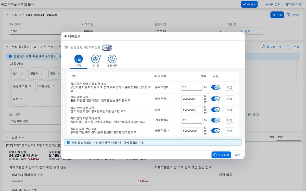Click the 지금 실행 button
This screenshot has height=191, width=306.
coord(221,155)
